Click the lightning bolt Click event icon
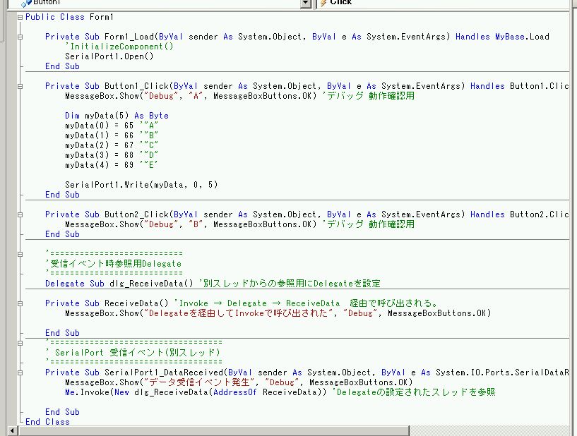 click(323, 3)
